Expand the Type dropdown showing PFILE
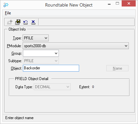This screenshot has width=138, height=124. [36, 38]
